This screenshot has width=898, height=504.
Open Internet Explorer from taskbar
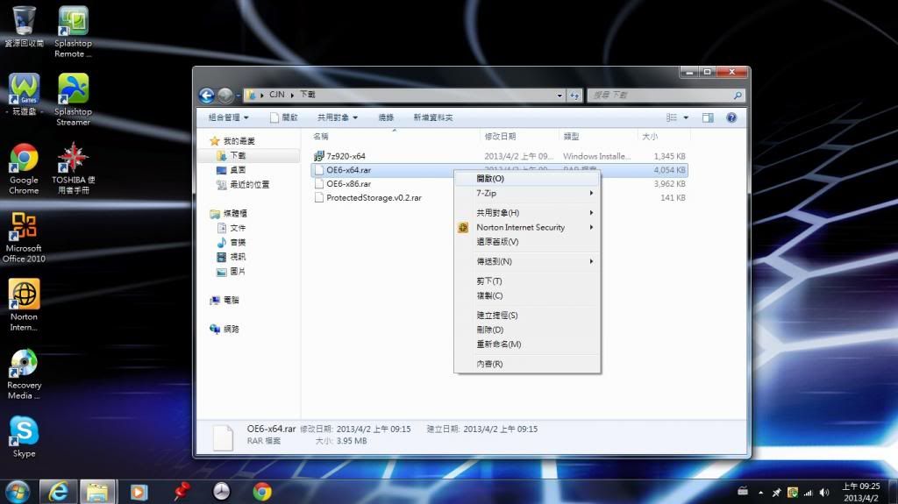[58, 492]
